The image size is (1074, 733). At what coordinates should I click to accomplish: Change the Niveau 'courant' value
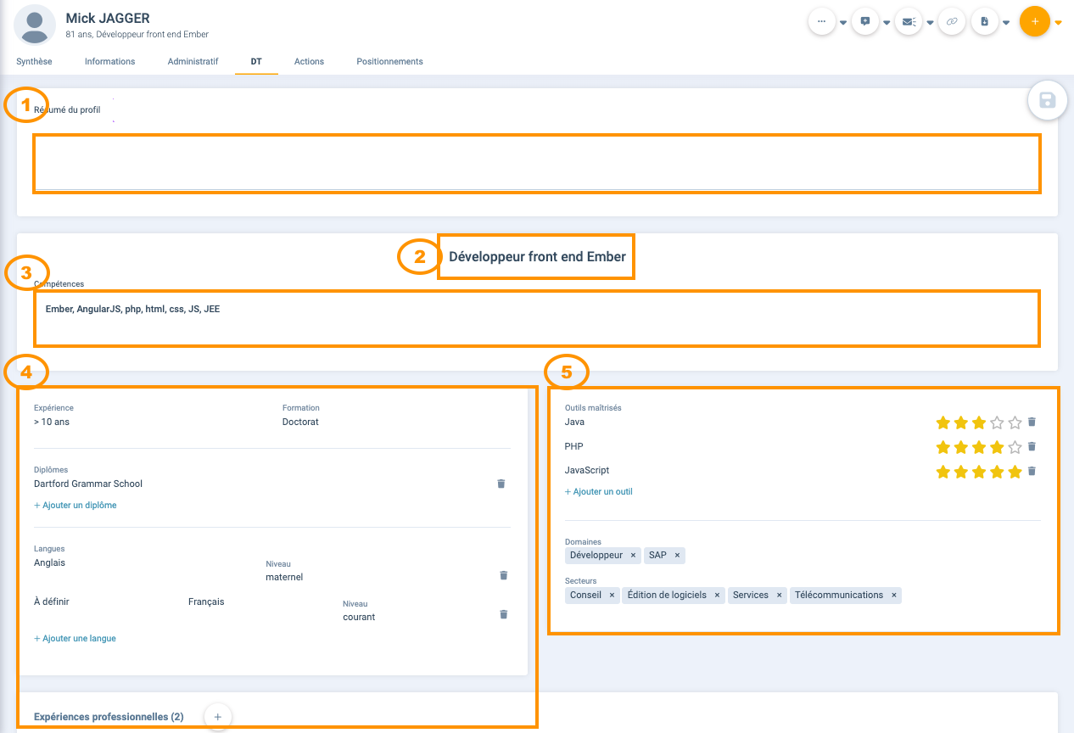point(359,618)
